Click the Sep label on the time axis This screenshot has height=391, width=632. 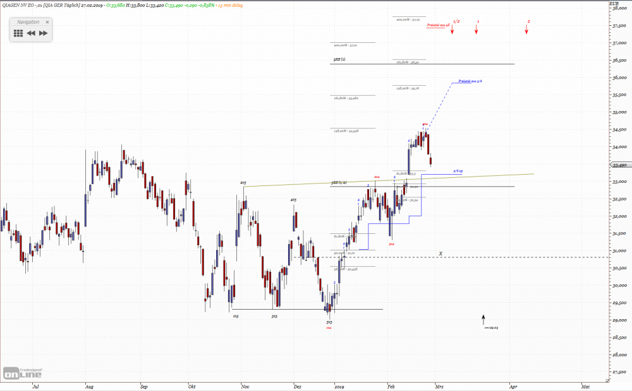[x=144, y=387]
